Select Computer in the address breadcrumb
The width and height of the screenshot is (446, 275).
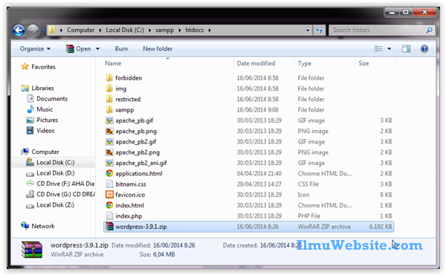coord(80,30)
